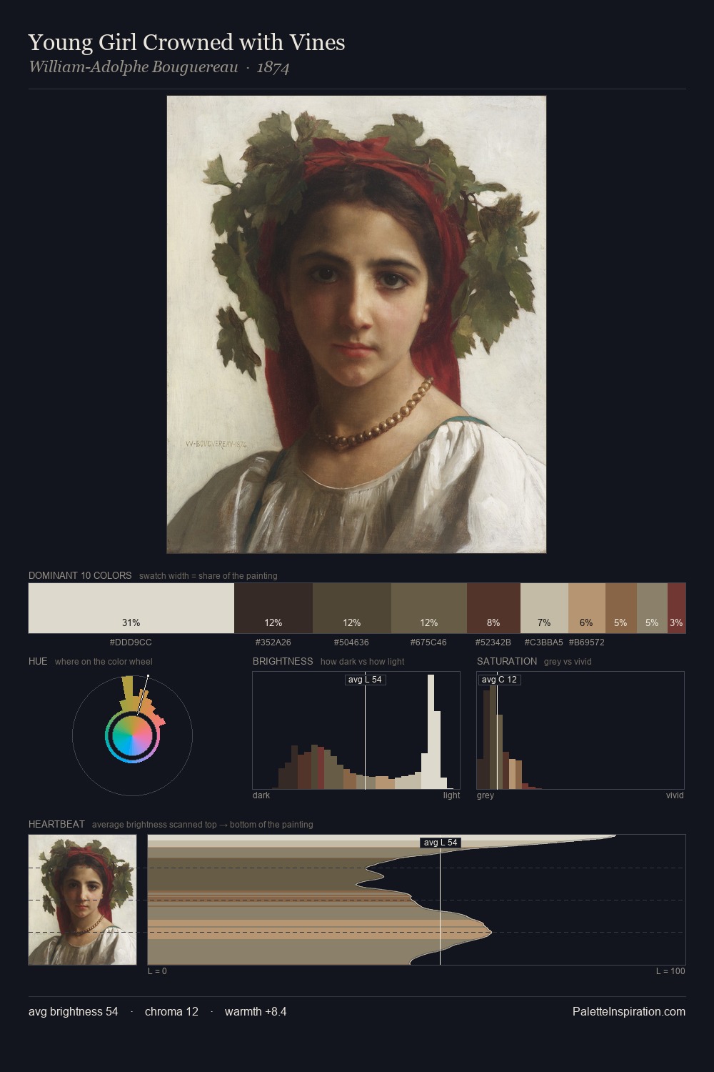The image size is (714, 1072).
Task: Pick the 5% brown swatch
Action: [x=621, y=608]
